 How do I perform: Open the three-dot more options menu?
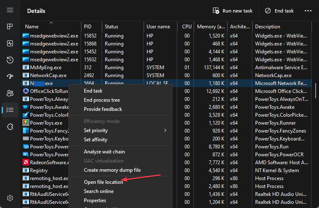click(x=308, y=11)
